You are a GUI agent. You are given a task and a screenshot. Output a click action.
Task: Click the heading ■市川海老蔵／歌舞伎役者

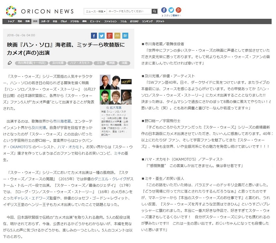point(163,44)
